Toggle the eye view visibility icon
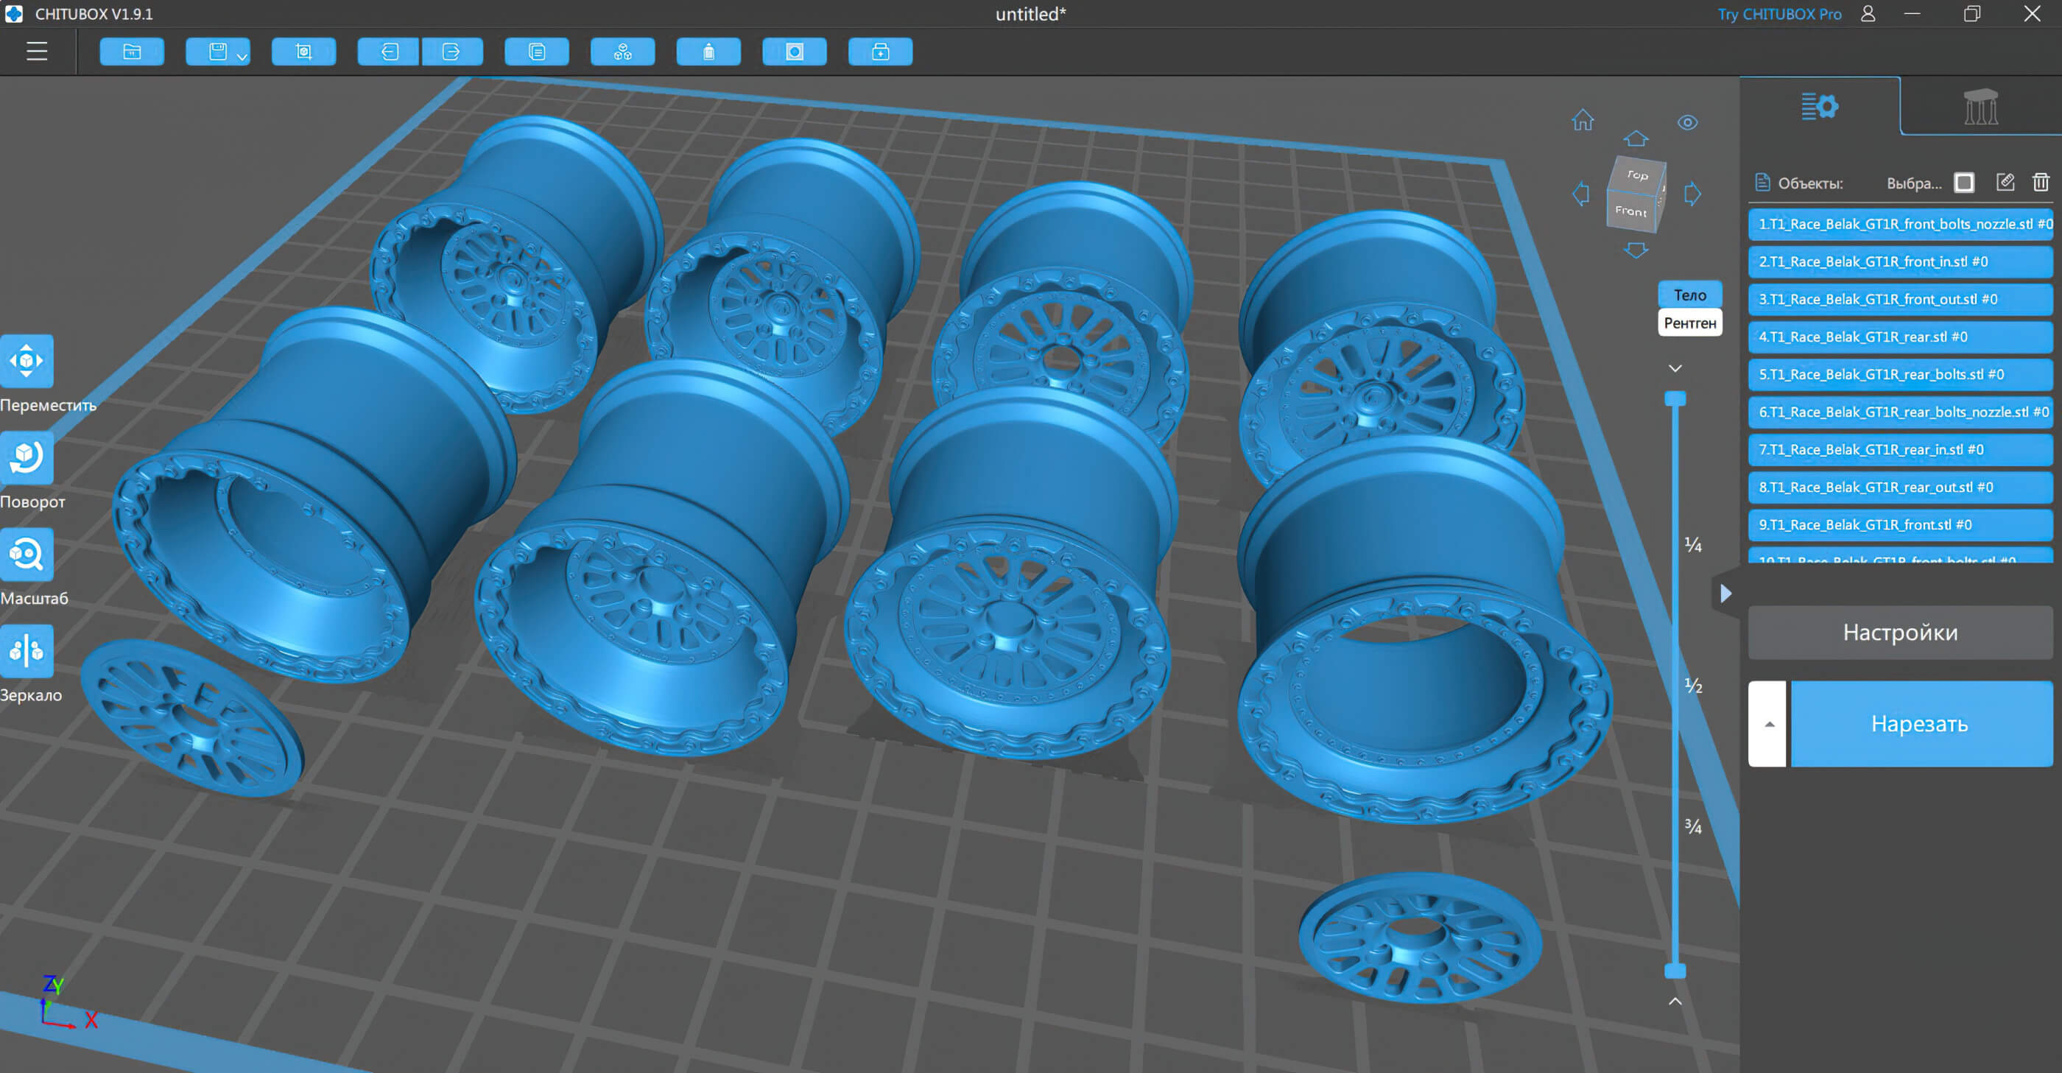 [x=1687, y=122]
